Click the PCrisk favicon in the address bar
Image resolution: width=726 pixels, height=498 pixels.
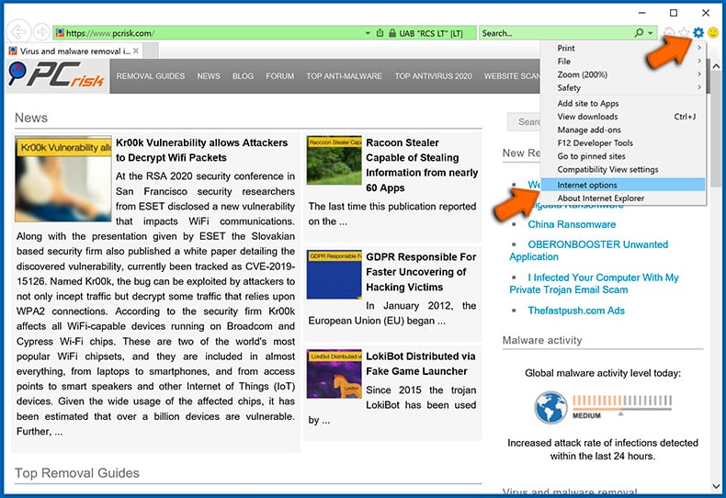pos(60,33)
